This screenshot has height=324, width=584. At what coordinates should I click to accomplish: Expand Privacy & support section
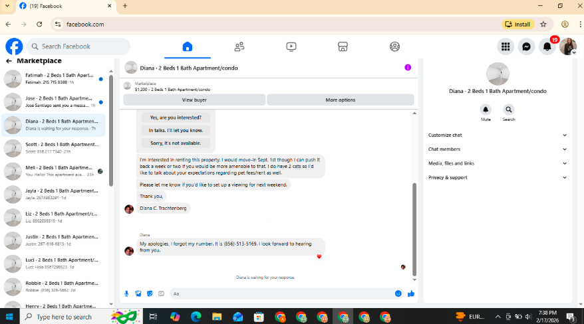(498, 178)
